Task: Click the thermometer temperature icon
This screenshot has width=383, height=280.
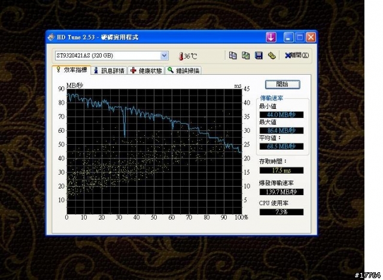Action: coord(181,56)
